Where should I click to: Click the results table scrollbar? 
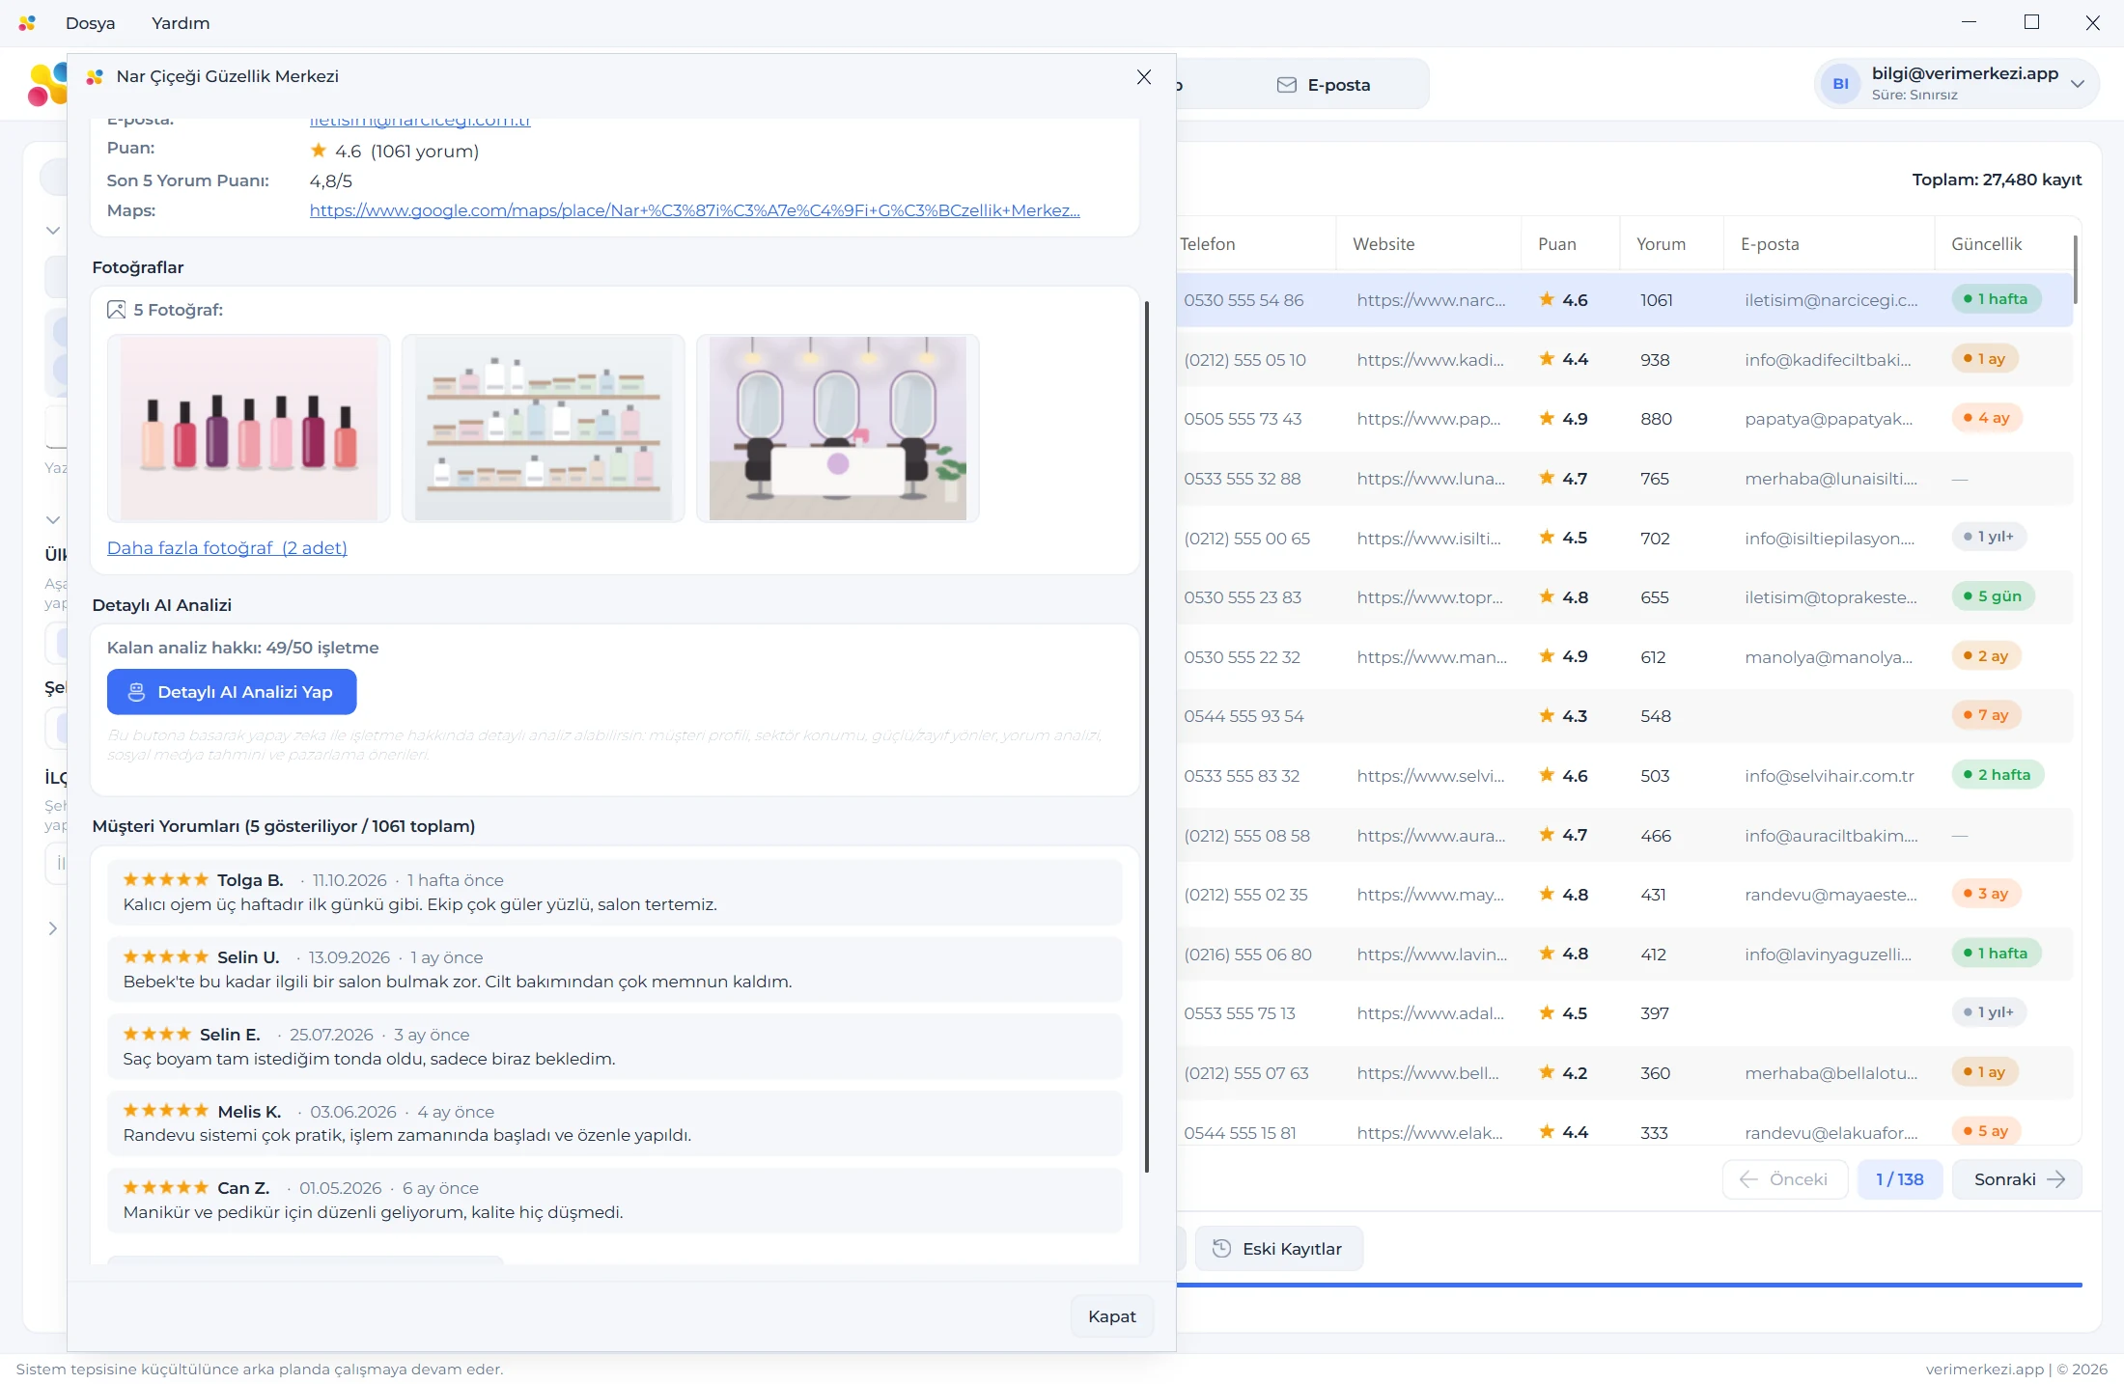pyautogui.click(x=2076, y=269)
